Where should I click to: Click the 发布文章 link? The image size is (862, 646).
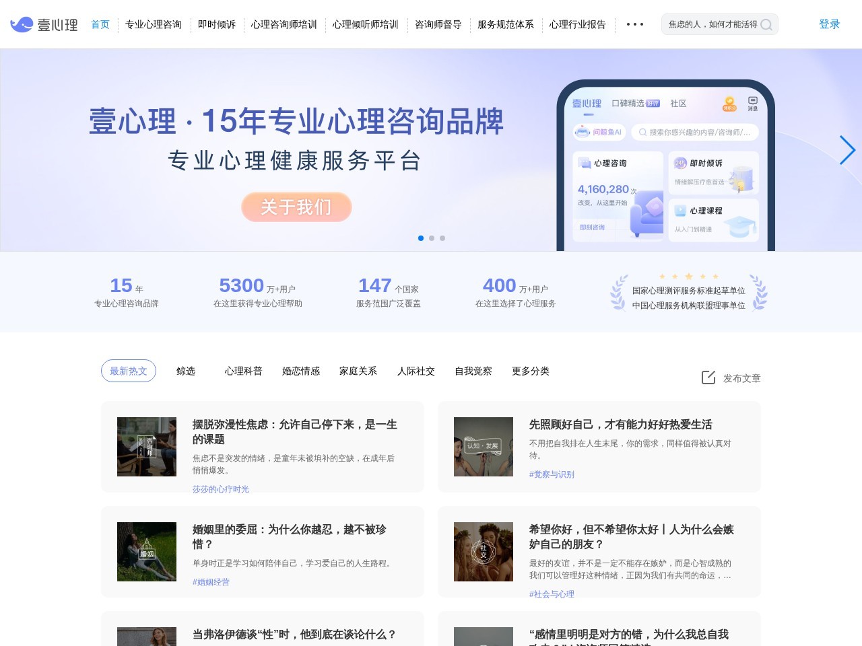click(x=742, y=378)
